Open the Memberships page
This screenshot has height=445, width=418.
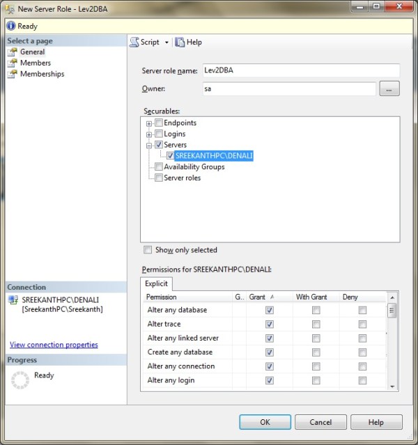(42, 74)
